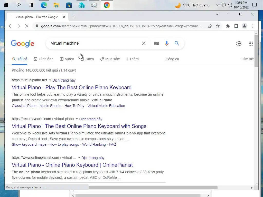Viewport: 263px width, 197px height.
Task: Open the Chrome profile avatar
Action: (x=245, y=26)
